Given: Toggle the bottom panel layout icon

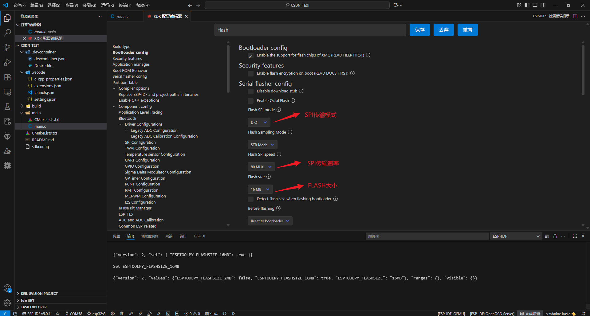Looking at the screenshot, I should (x=535, y=5).
